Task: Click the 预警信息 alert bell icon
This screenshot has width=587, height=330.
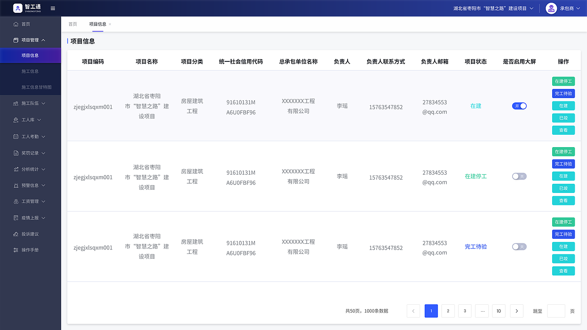Action: pos(16,185)
